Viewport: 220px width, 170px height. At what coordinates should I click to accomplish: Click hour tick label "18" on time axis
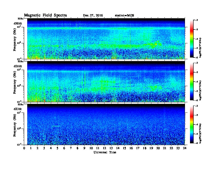click(144, 148)
